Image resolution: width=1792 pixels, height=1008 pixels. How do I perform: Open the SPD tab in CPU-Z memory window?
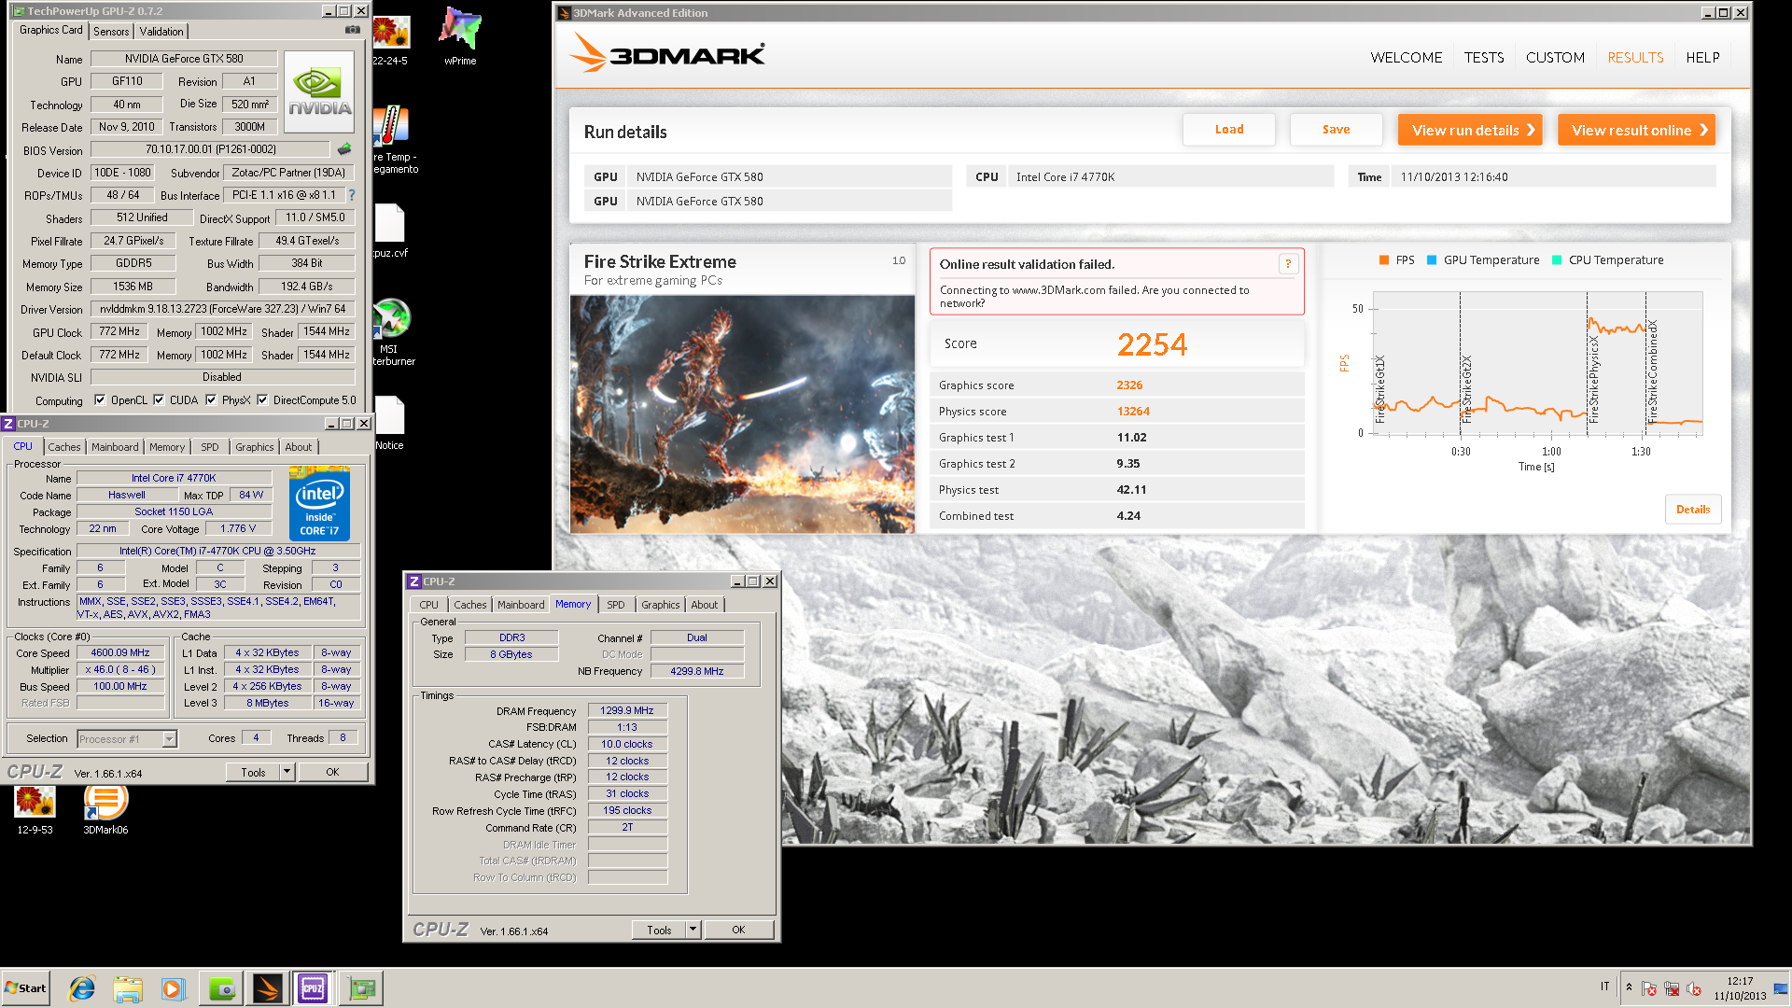click(616, 605)
